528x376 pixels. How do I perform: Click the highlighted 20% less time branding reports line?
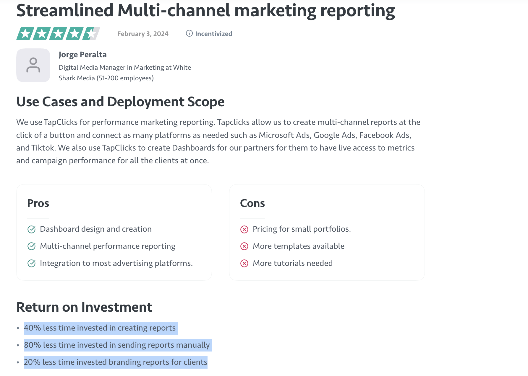click(116, 362)
